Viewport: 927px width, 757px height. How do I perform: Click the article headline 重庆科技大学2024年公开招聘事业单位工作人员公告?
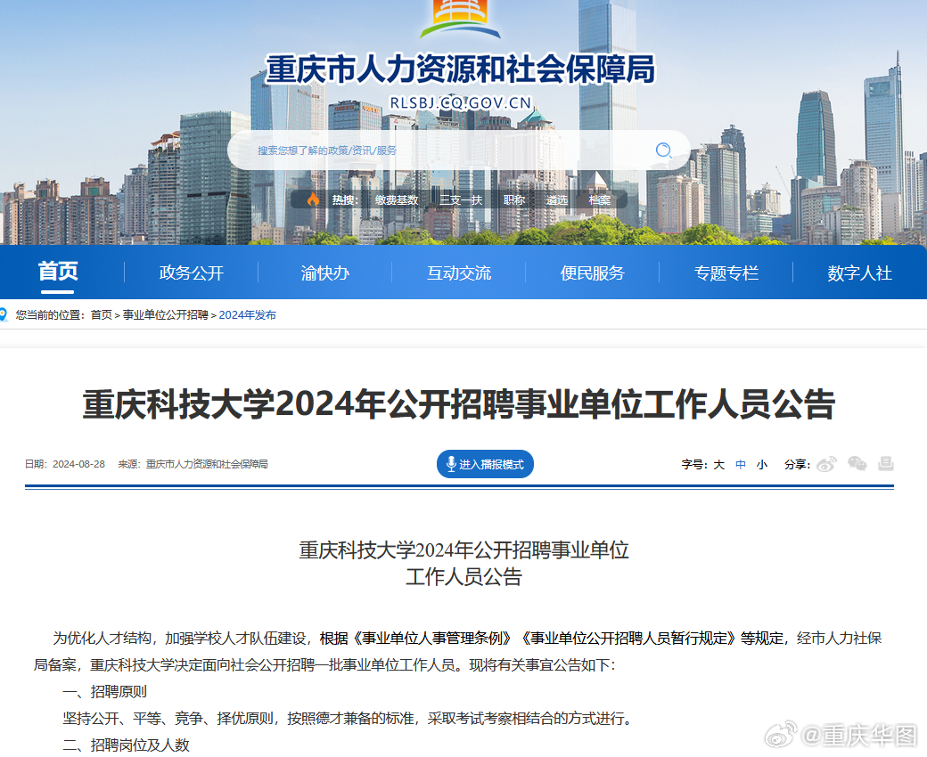459,404
